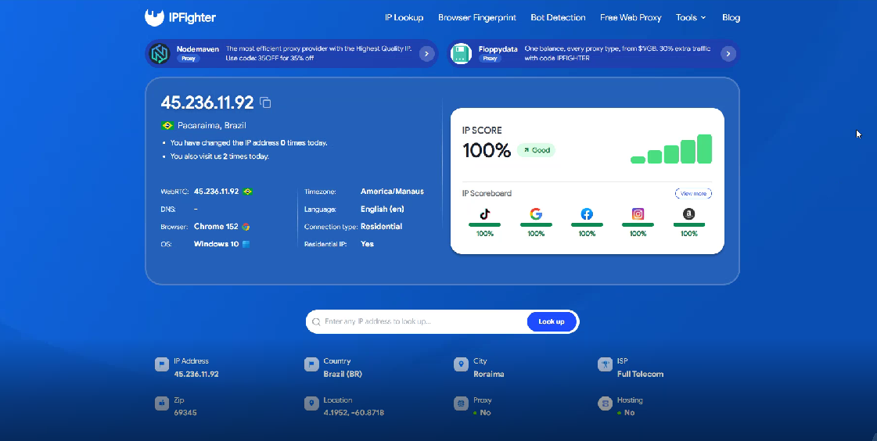Click the large 45.236.11.92 heading
Screen dimensions: 877x441
207,102
